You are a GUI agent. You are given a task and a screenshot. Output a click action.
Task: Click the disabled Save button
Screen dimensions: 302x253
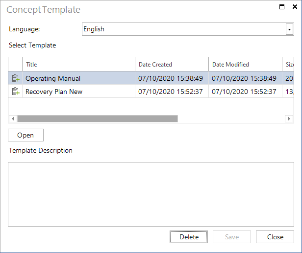pos(232,237)
